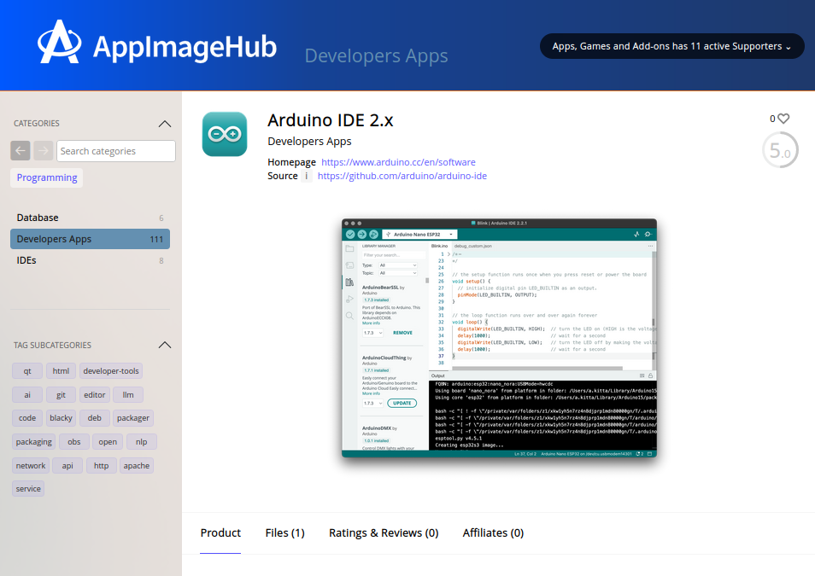
Task: Open the Arduino IDE screenshot preview
Action: pos(499,338)
